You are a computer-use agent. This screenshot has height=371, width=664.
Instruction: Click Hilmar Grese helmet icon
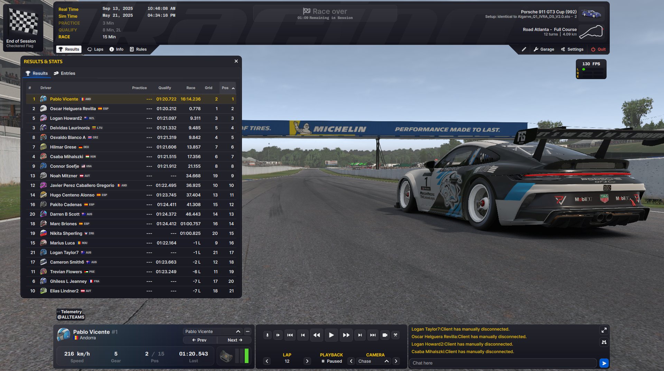[43, 147]
